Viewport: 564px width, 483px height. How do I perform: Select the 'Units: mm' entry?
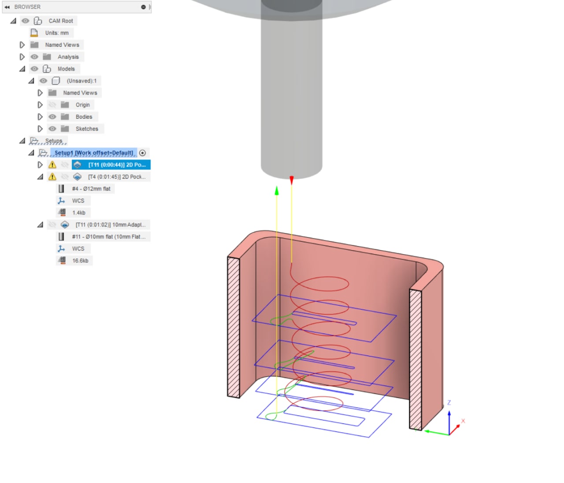click(57, 33)
